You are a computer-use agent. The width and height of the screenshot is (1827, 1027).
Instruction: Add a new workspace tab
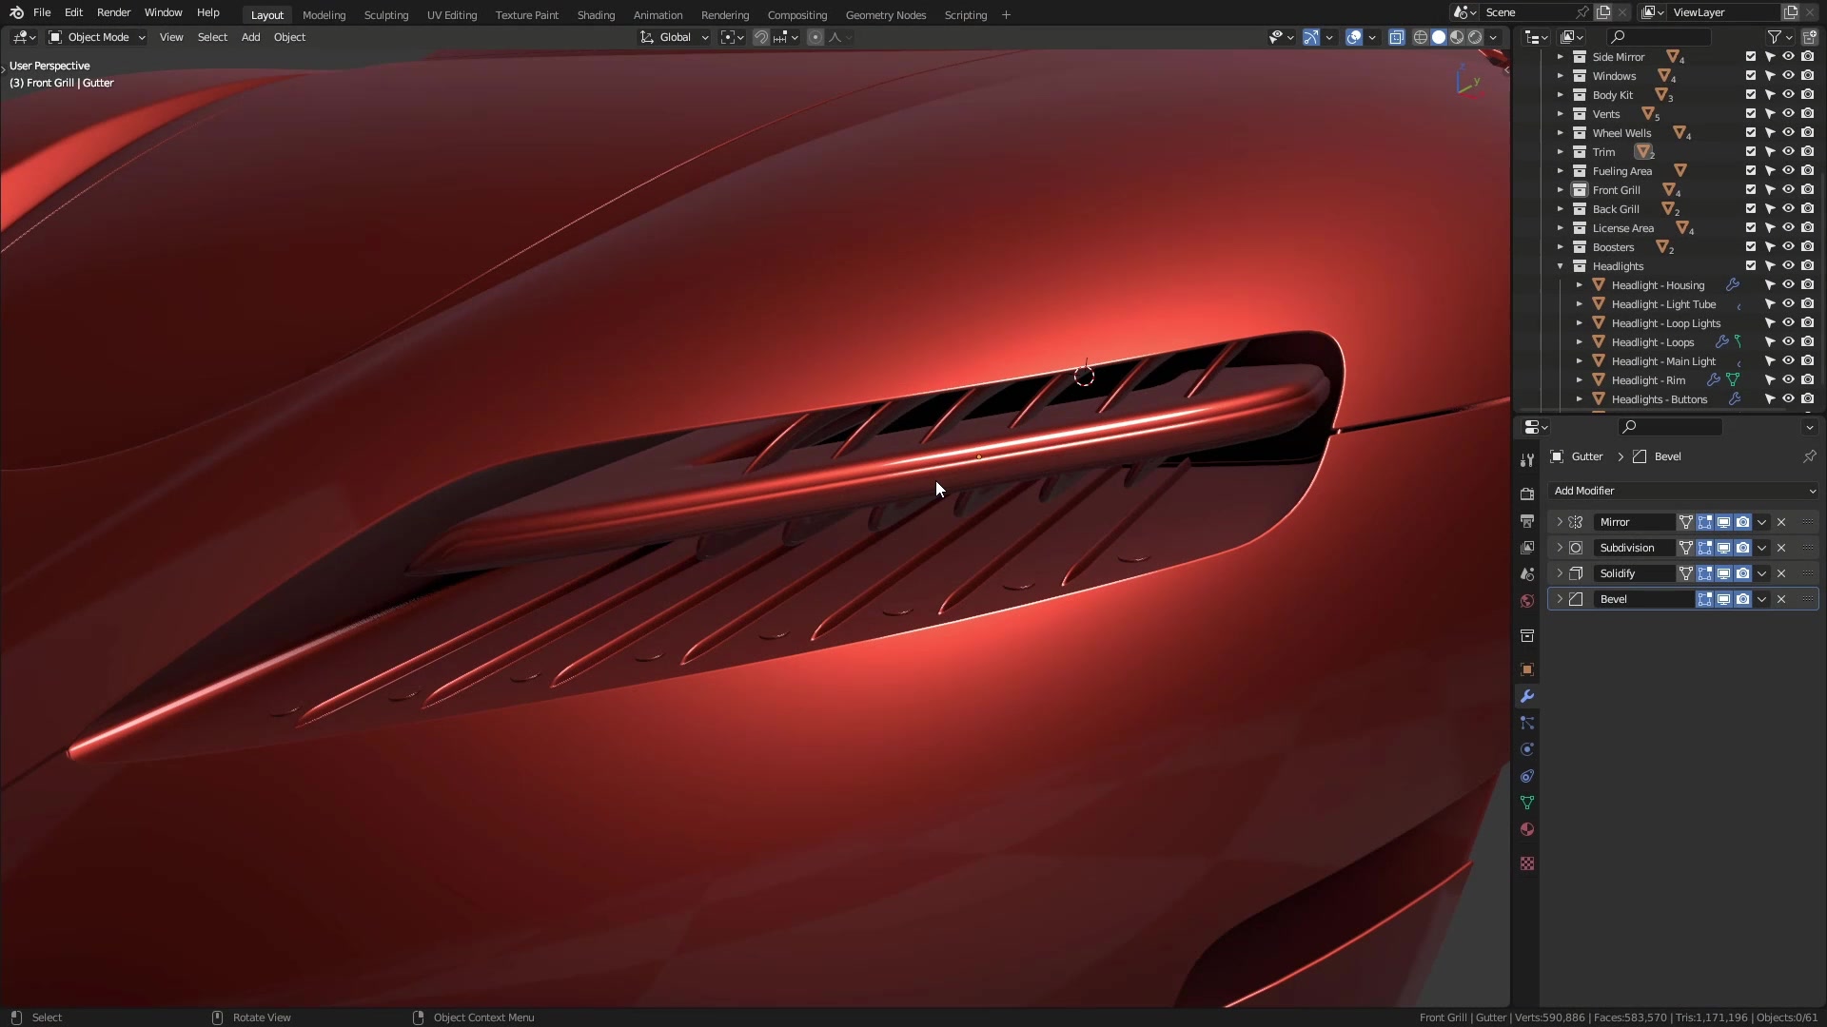click(1006, 14)
